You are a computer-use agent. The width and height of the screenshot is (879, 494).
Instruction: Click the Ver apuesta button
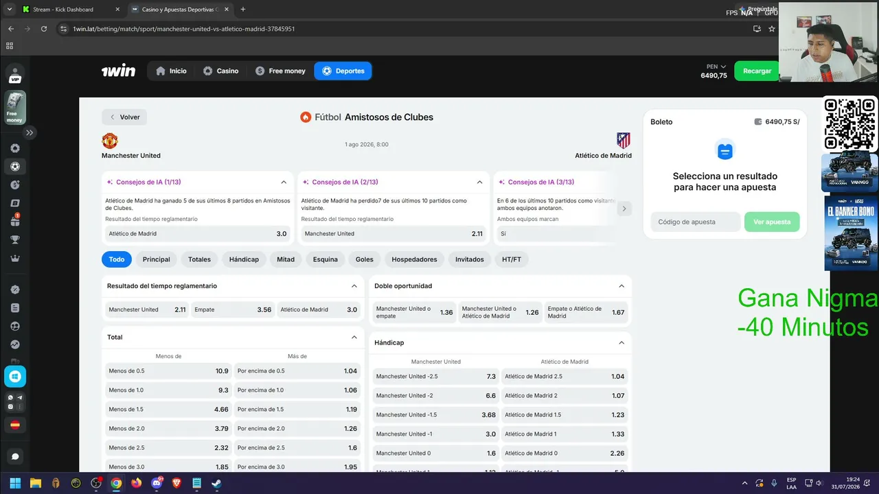pyautogui.click(x=772, y=222)
